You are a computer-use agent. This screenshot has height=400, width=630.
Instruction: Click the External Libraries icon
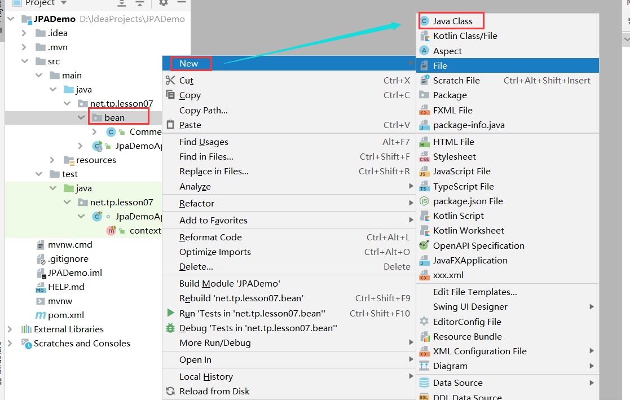tap(27, 329)
